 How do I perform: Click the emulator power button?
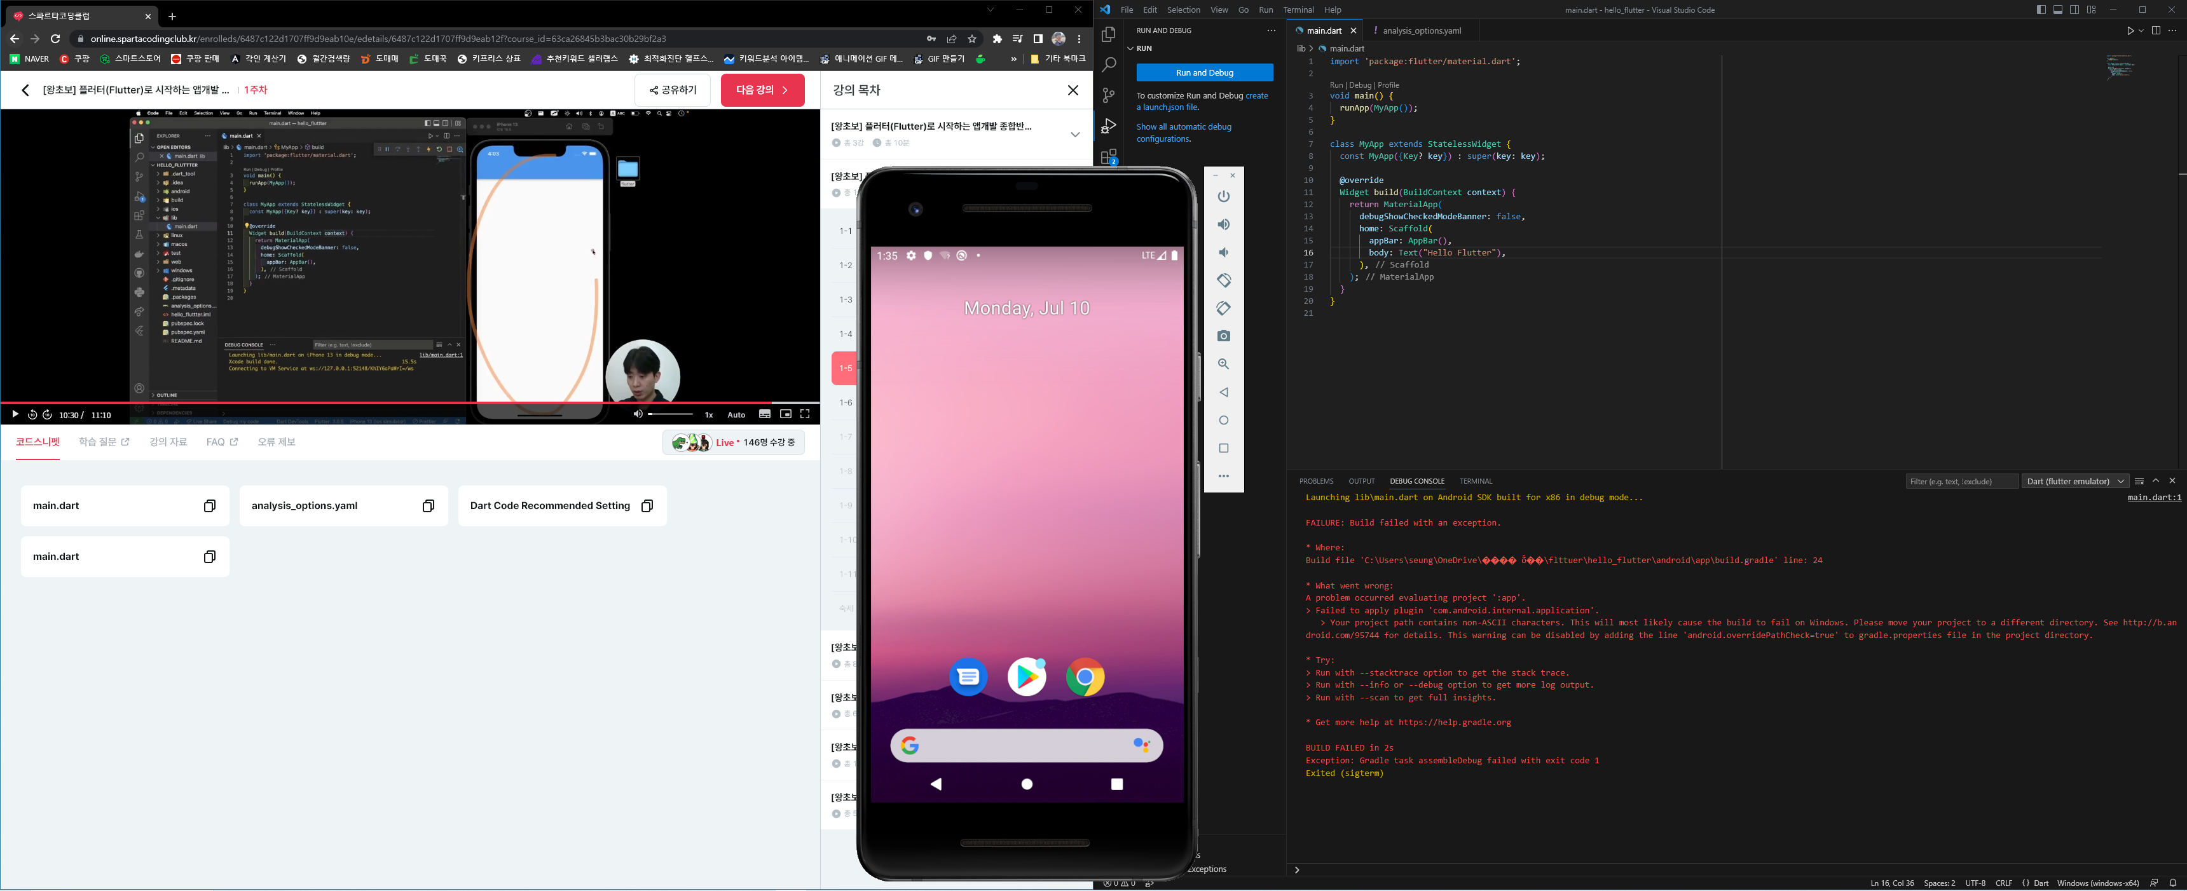[1223, 196]
